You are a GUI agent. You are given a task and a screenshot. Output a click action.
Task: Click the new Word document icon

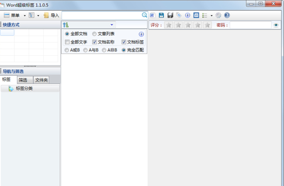click(152, 15)
